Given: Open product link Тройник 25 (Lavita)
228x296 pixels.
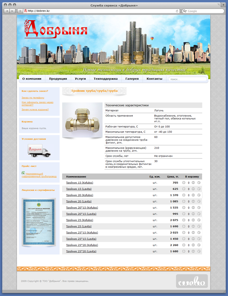Looking at the screenshot, I should coord(79,226).
